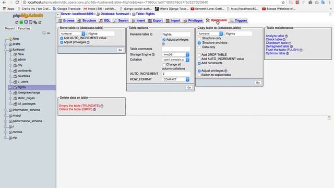The image size is (334, 188).
Task: Click the AUTO_INCREMENT value field
Action: [176, 74]
